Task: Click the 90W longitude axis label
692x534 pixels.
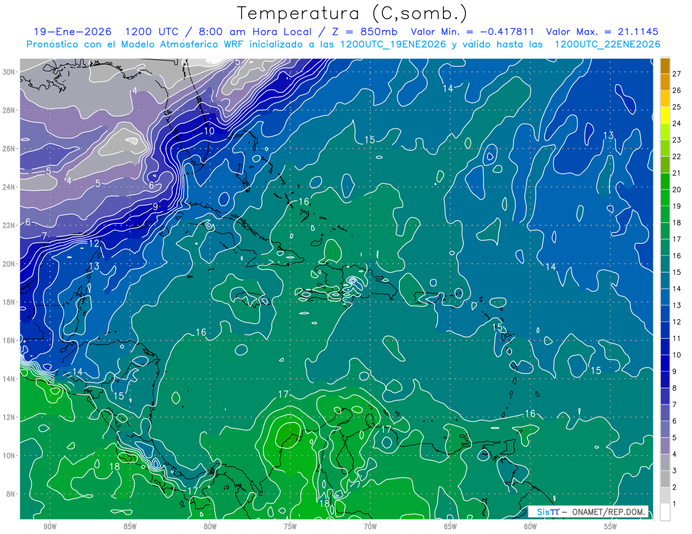Action: click(x=50, y=526)
